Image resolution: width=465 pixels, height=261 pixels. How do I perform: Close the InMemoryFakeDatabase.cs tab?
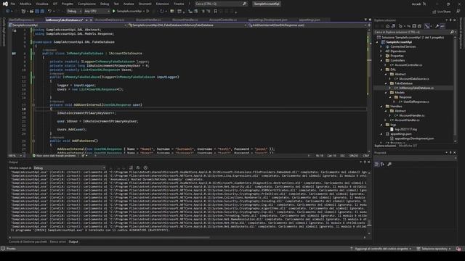tap(91, 20)
